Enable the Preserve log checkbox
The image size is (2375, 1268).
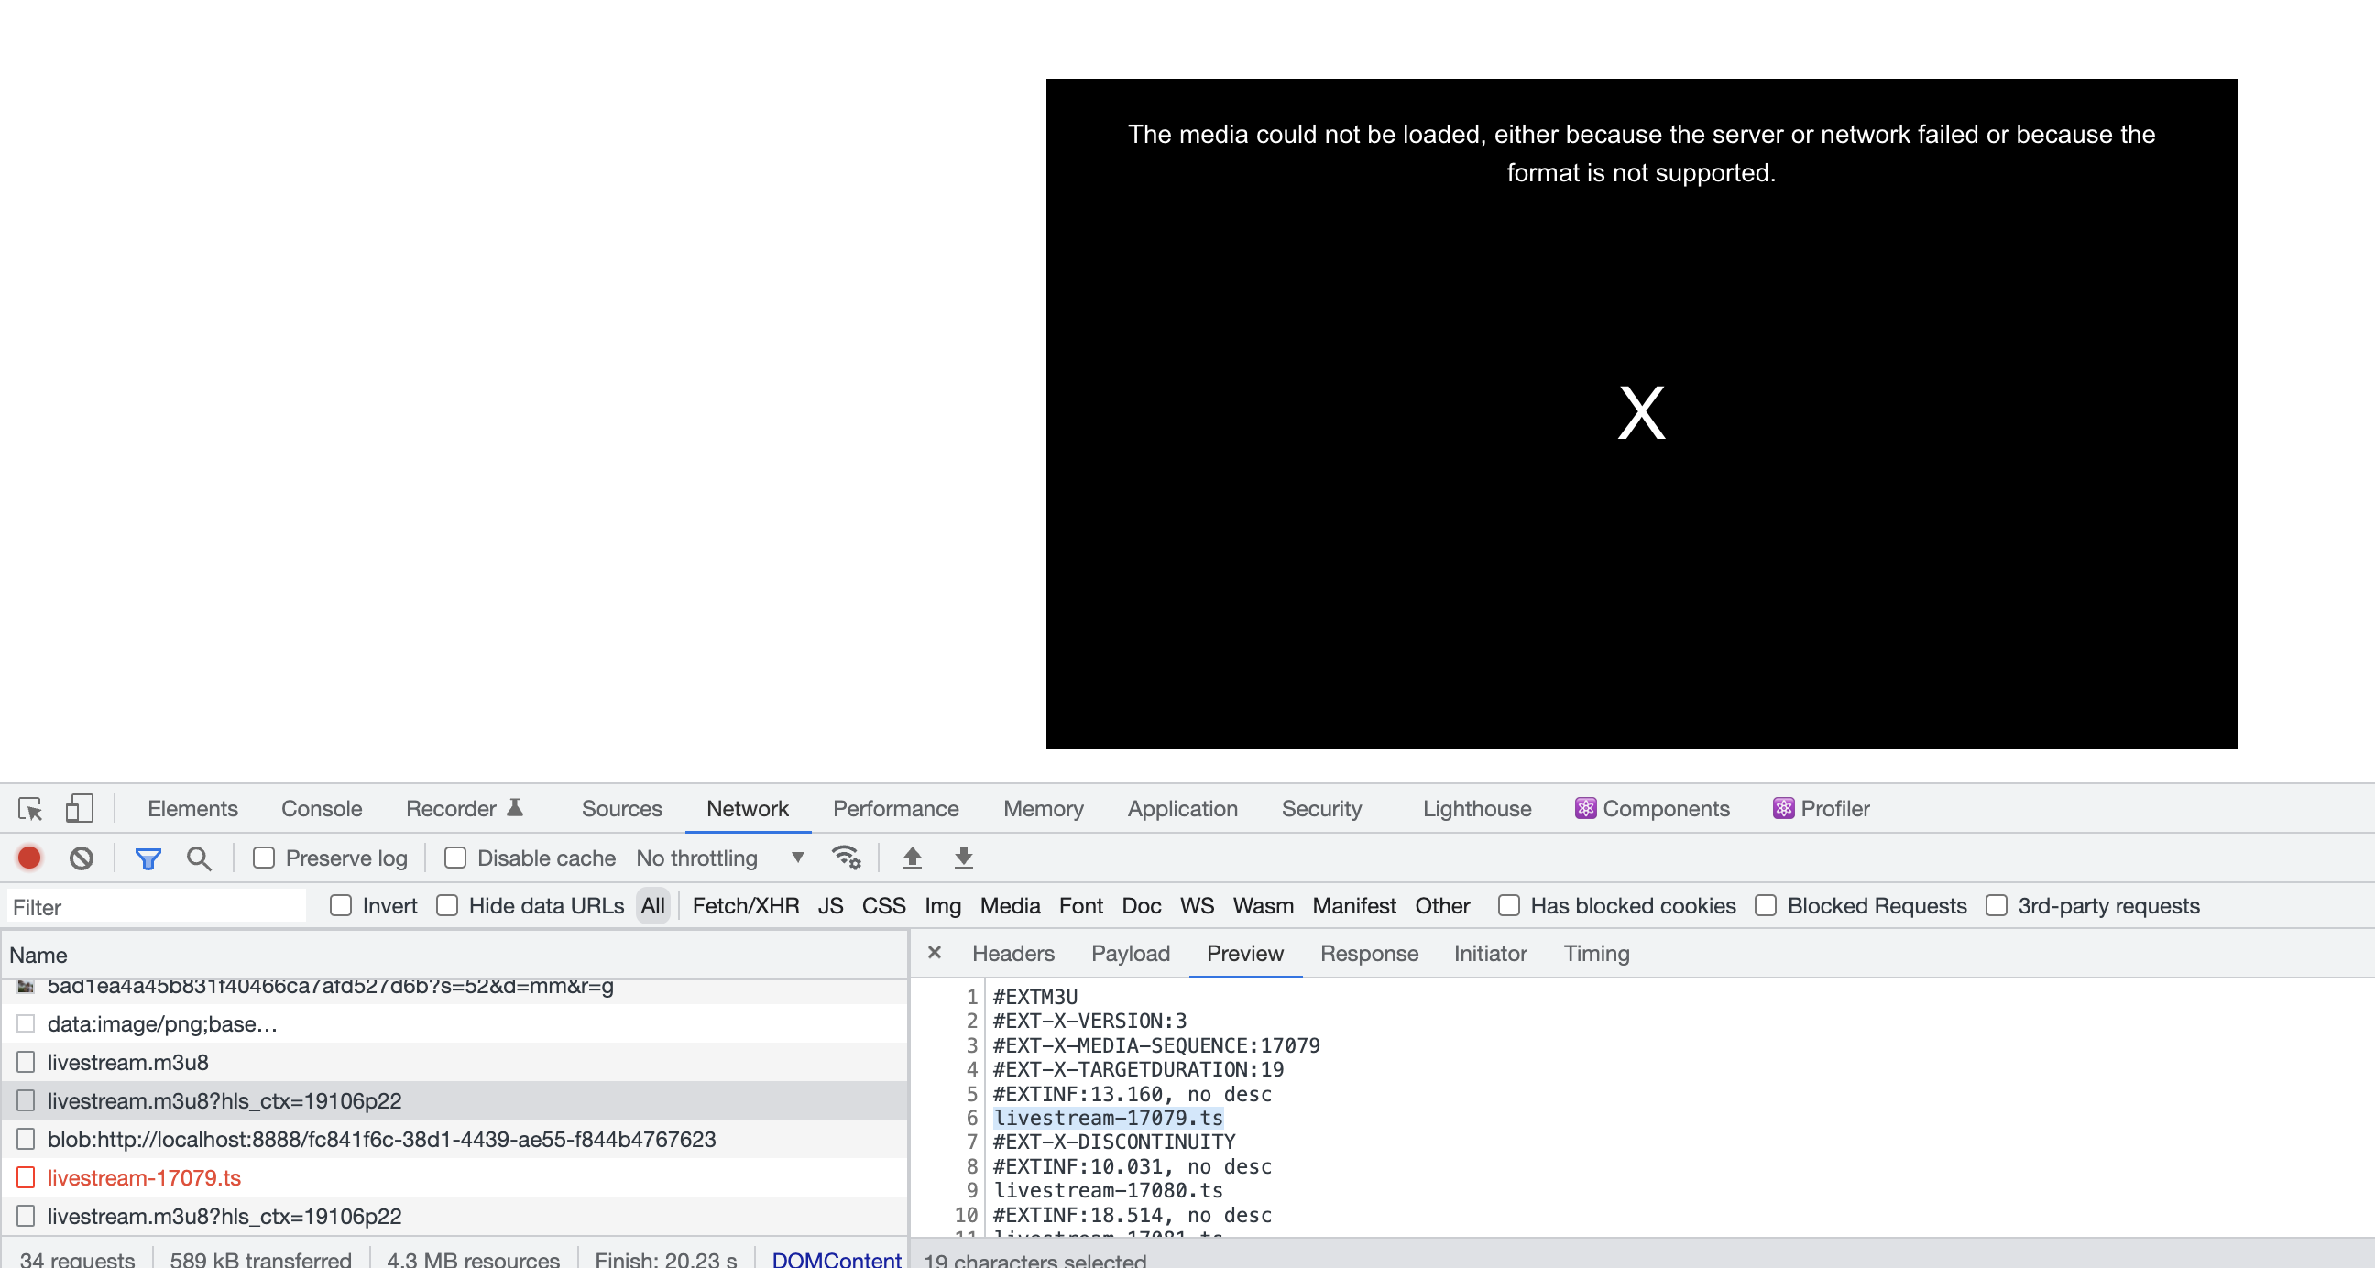pyautogui.click(x=264, y=858)
